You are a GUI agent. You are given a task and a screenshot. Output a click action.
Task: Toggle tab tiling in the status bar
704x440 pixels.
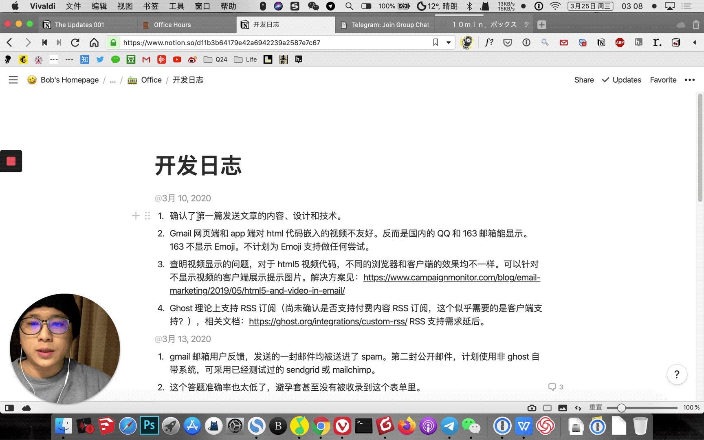pos(547,408)
